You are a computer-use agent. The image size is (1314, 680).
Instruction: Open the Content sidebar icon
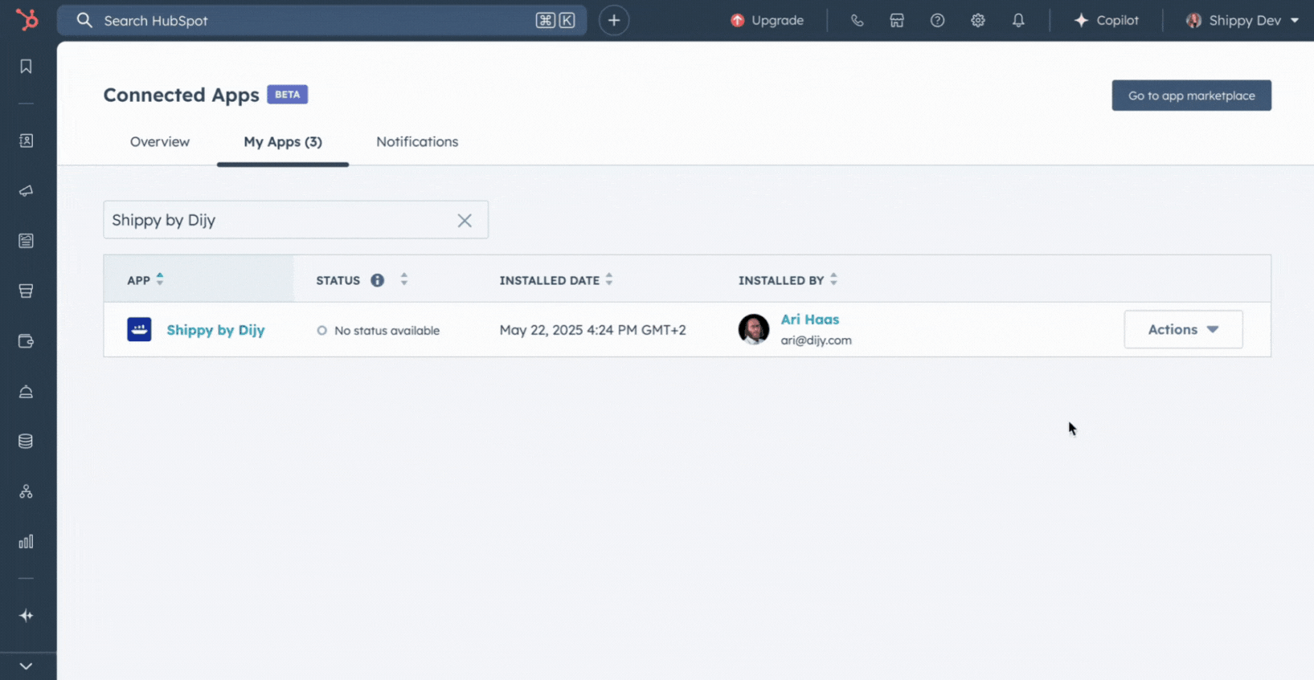[26, 241]
